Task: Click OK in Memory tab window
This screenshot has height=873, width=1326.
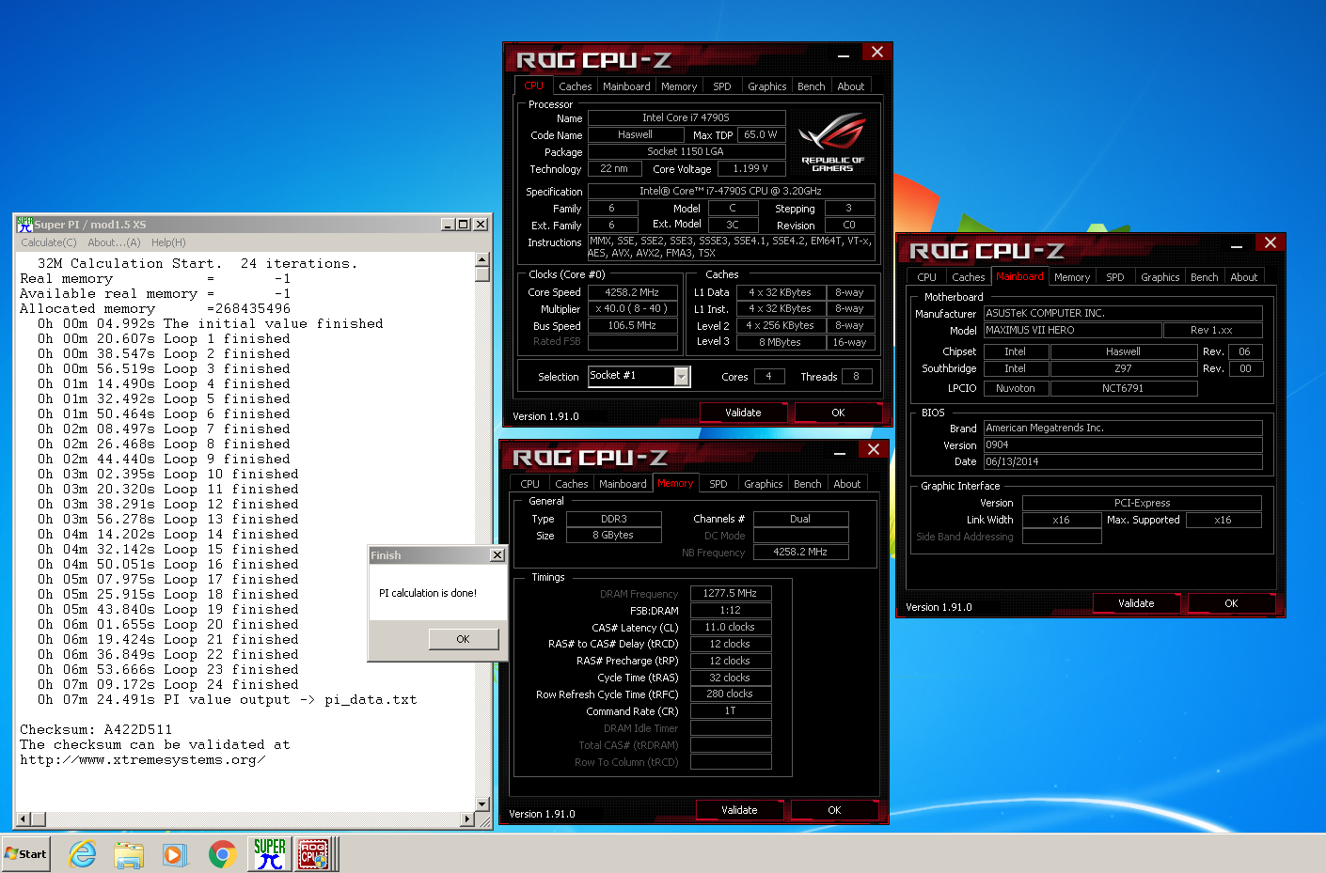Action: point(834,810)
